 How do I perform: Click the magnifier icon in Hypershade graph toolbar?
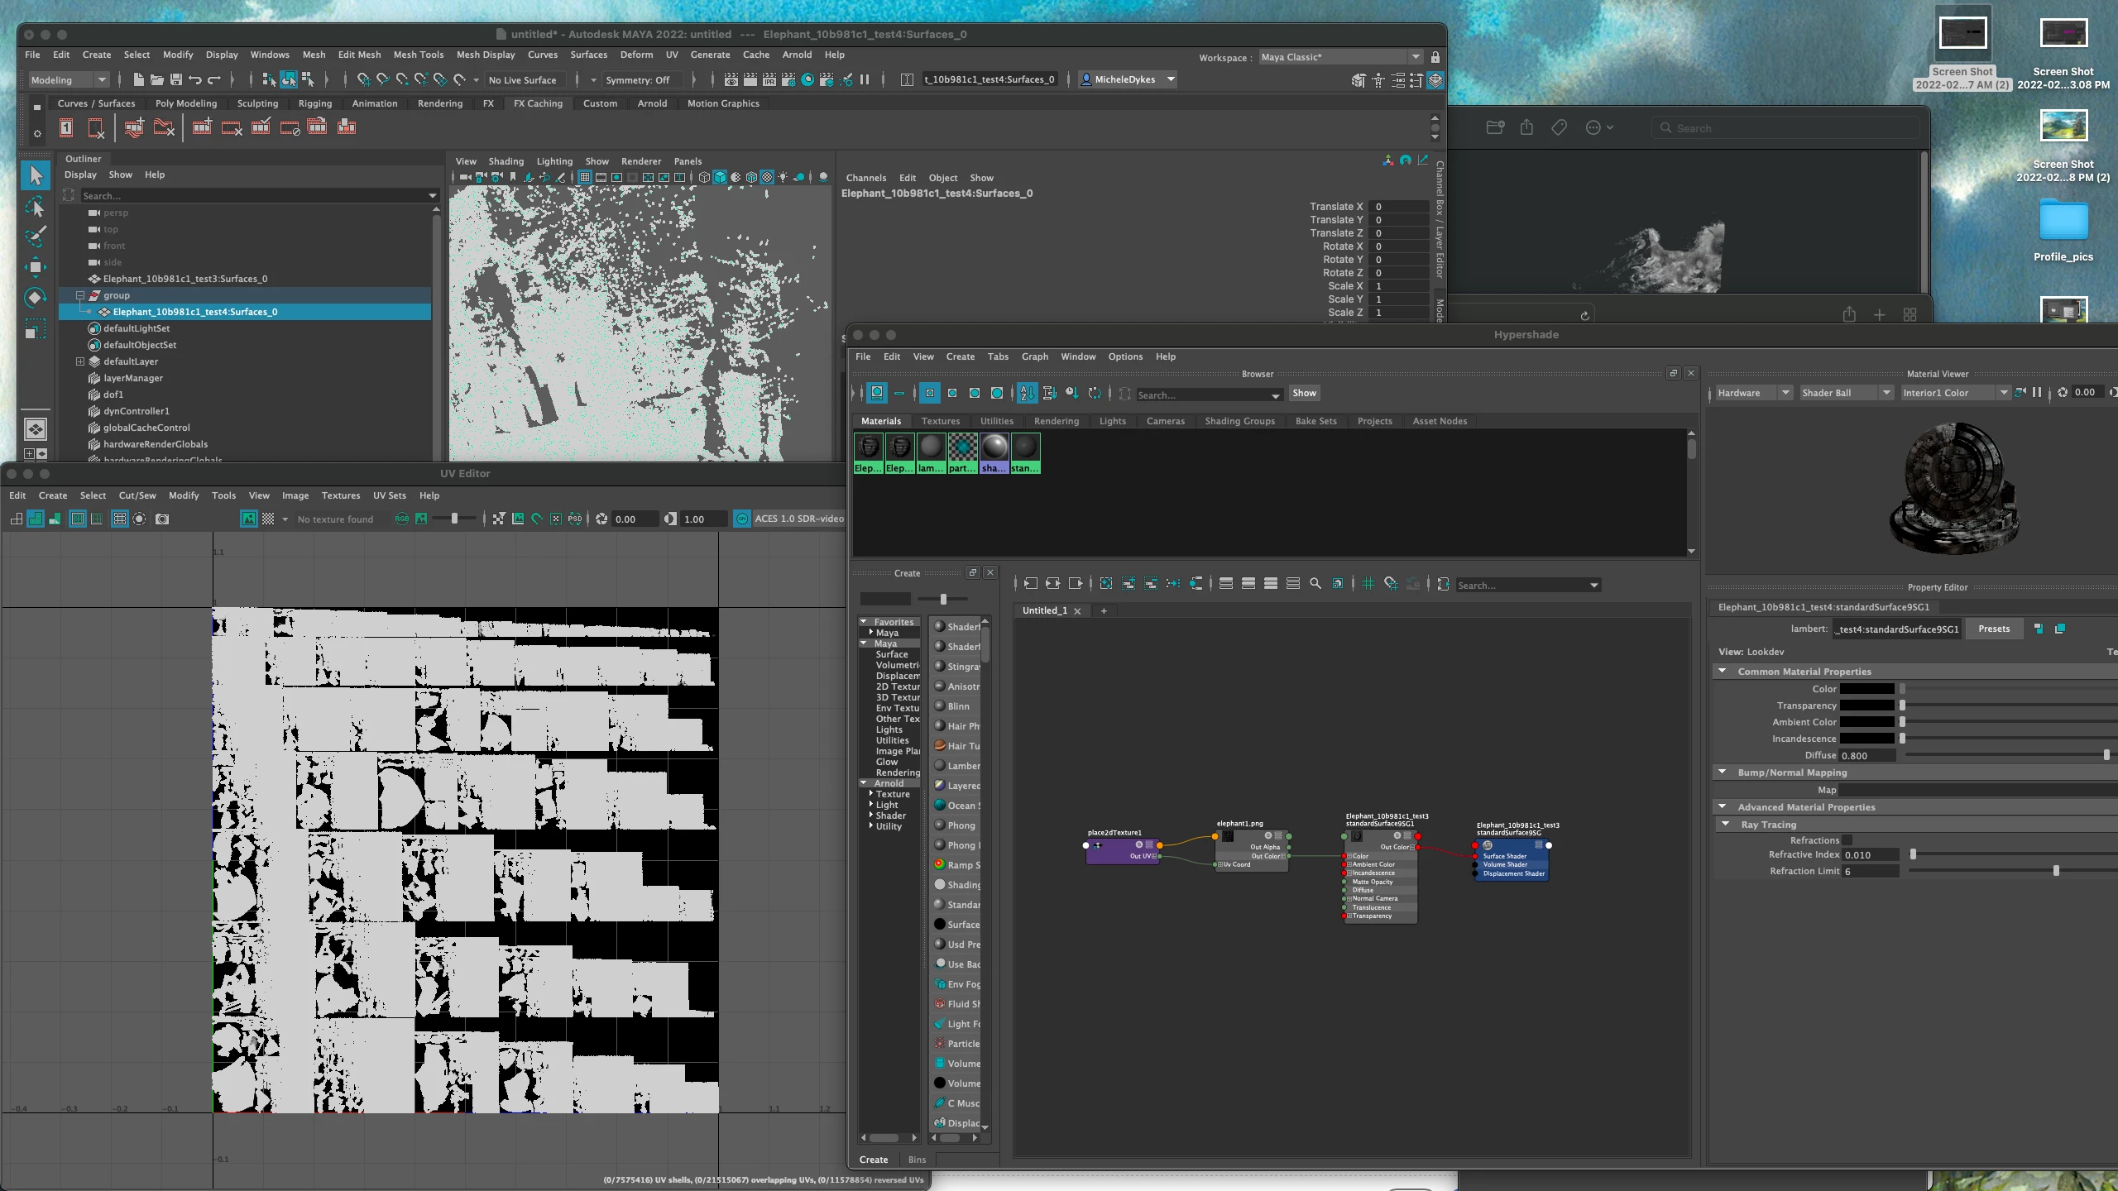[1315, 584]
